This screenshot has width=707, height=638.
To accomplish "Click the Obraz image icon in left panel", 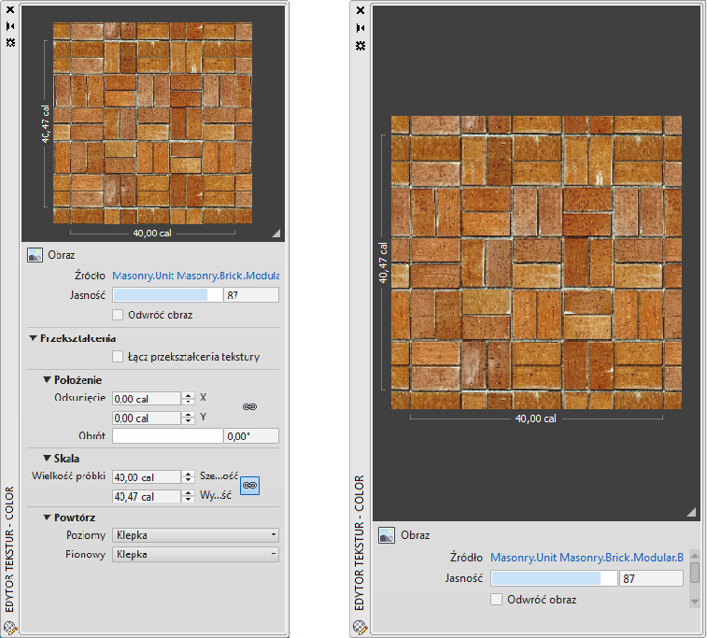I will [x=35, y=254].
